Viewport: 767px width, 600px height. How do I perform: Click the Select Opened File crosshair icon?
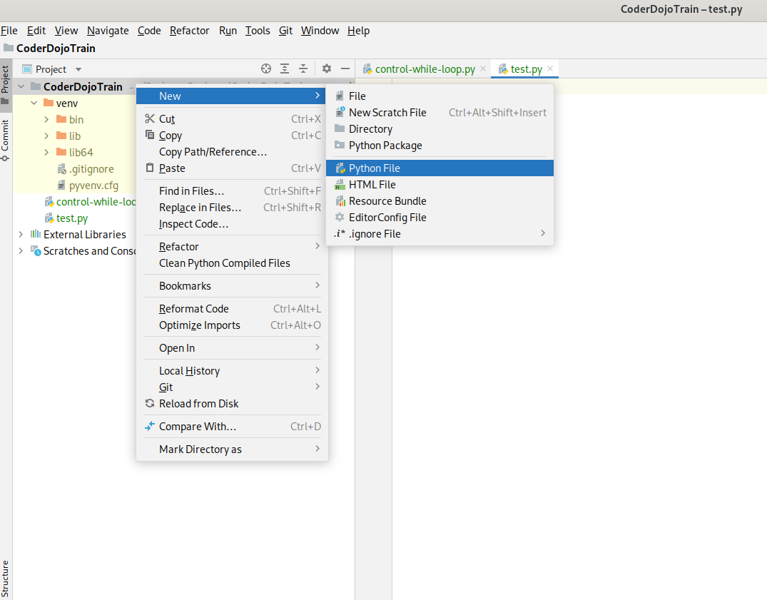coord(266,68)
